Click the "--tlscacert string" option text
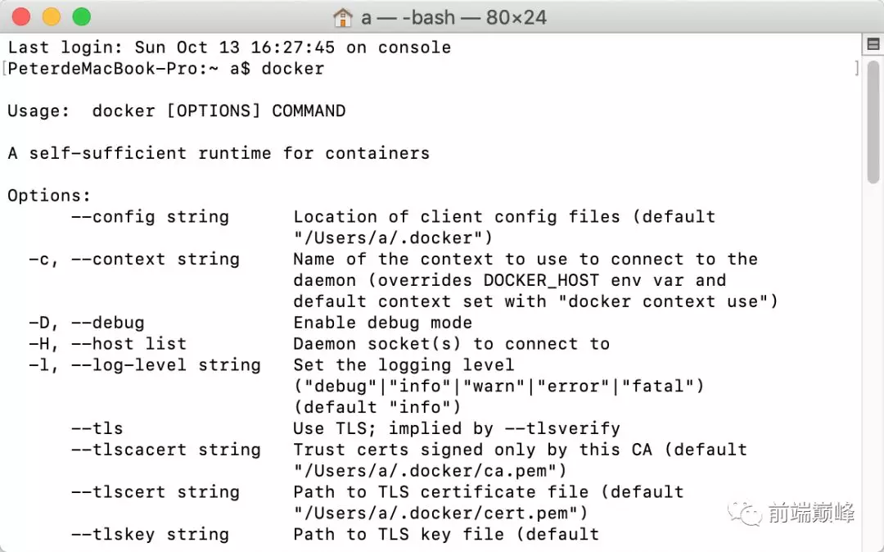Image resolution: width=884 pixels, height=552 pixels. pos(165,450)
